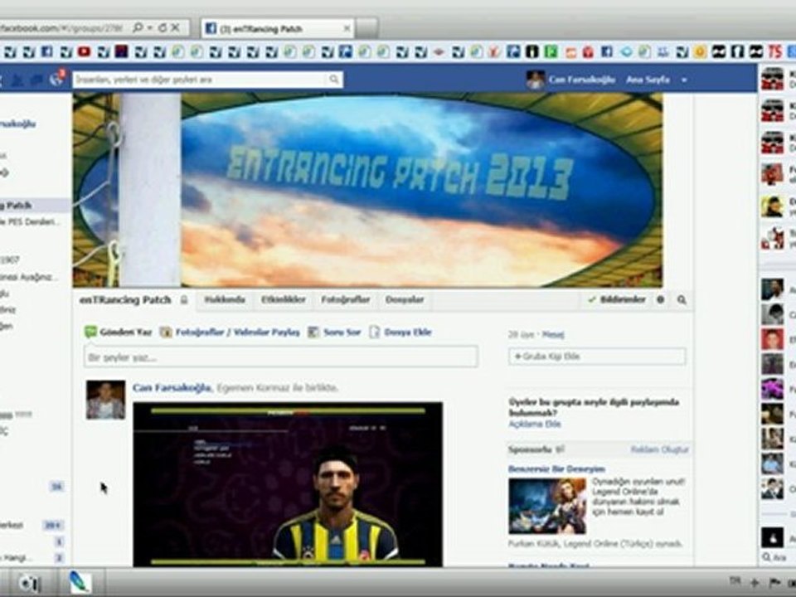Click the Reklam Oluştur link
The image size is (796, 597).
coord(659,449)
